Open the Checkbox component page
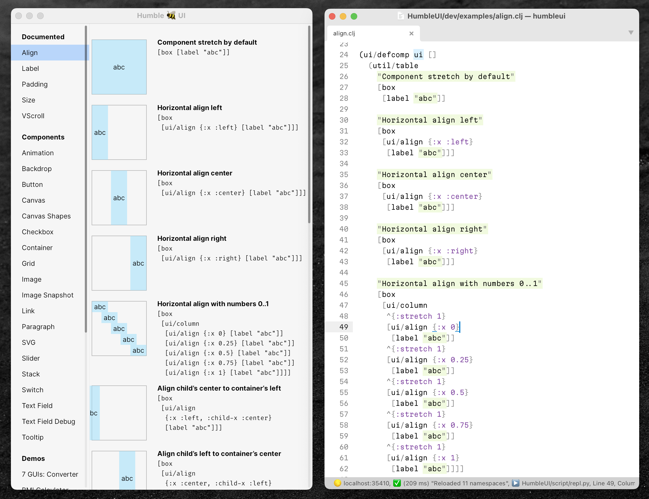 tap(37, 232)
